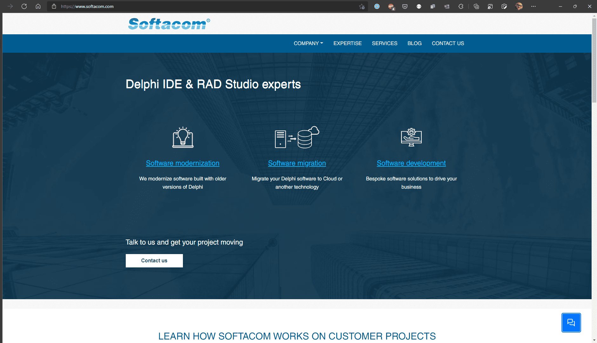The width and height of the screenshot is (597, 343).
Task: Open the chat widget icon
Action: [571, 323]
